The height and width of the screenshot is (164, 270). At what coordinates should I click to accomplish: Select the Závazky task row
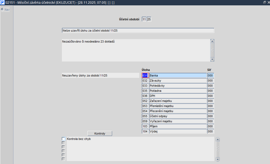178,80
